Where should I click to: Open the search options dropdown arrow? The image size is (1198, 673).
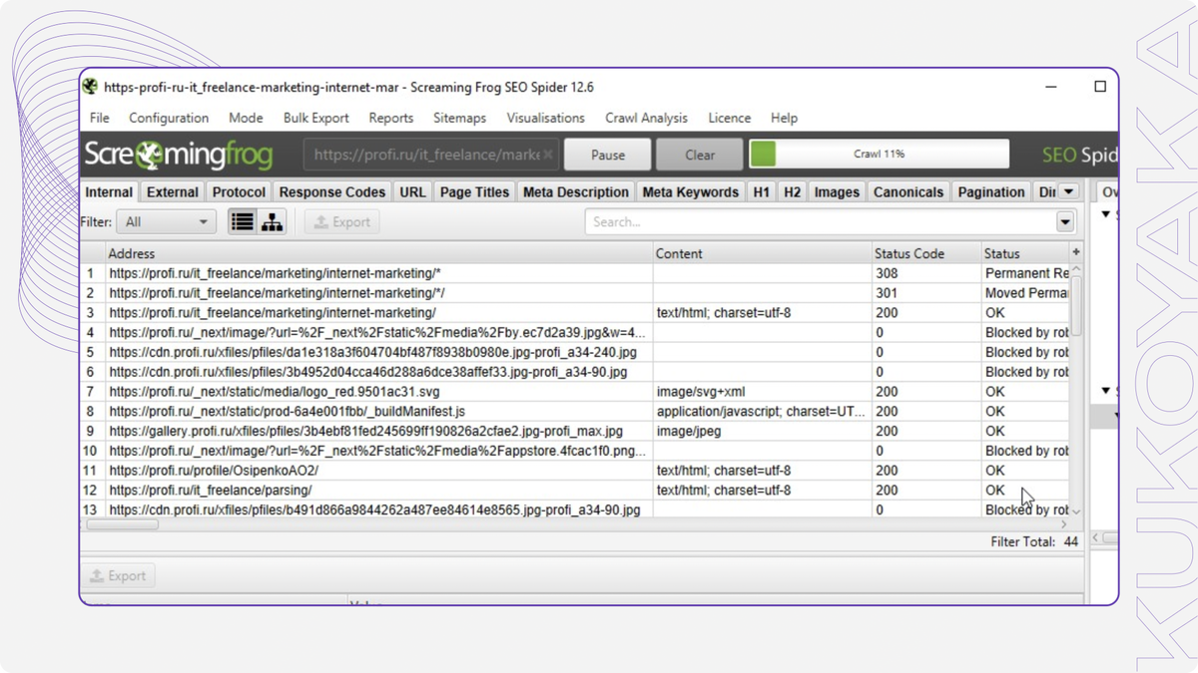pyautogui.click(x=1065, y=222)
